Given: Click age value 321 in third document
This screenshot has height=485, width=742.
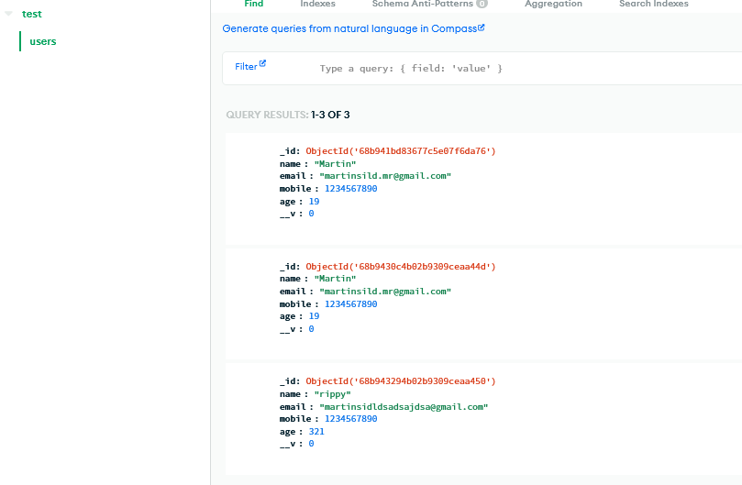Looking at the screenshot, I should coord(316,432).
